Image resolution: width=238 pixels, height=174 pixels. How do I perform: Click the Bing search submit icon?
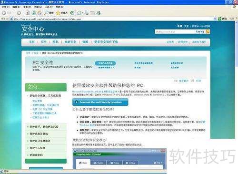(x=208, y=31)
